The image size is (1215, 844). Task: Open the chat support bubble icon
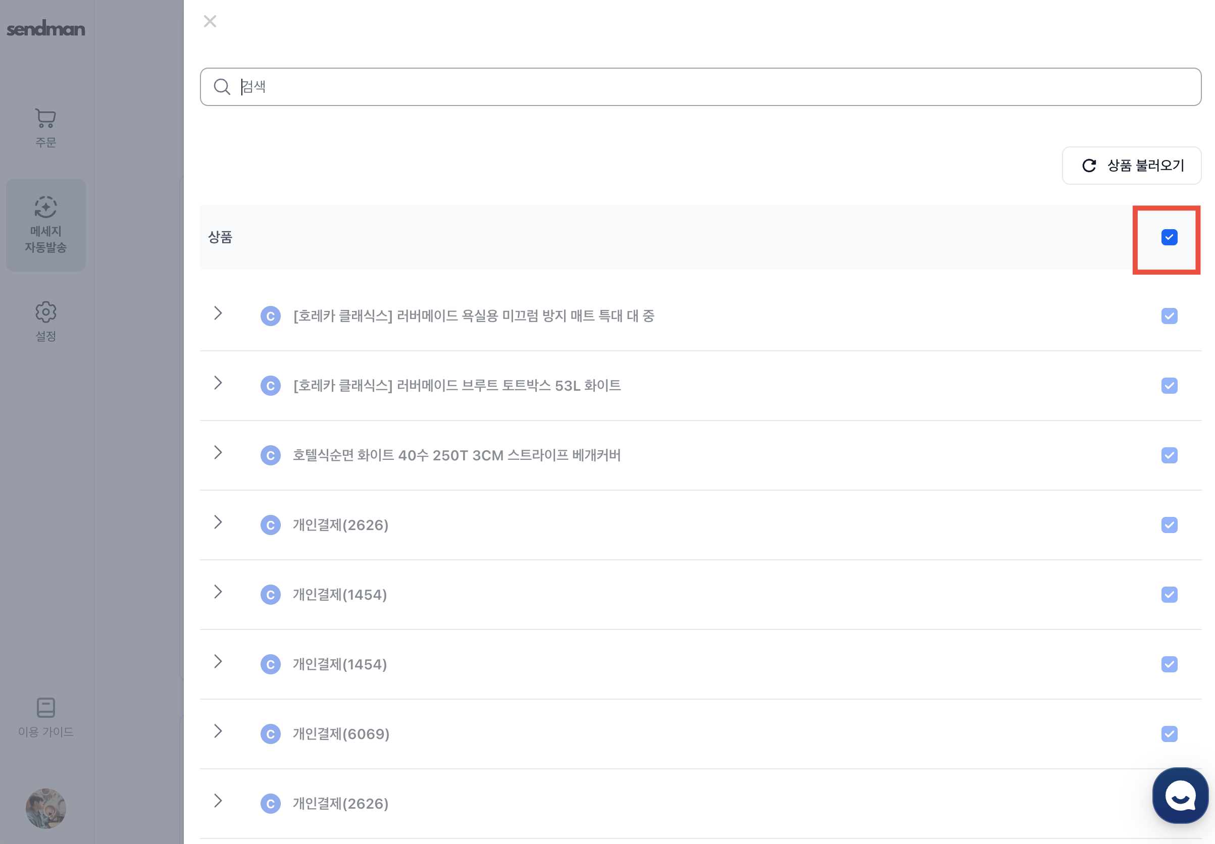coord(1180,796)
